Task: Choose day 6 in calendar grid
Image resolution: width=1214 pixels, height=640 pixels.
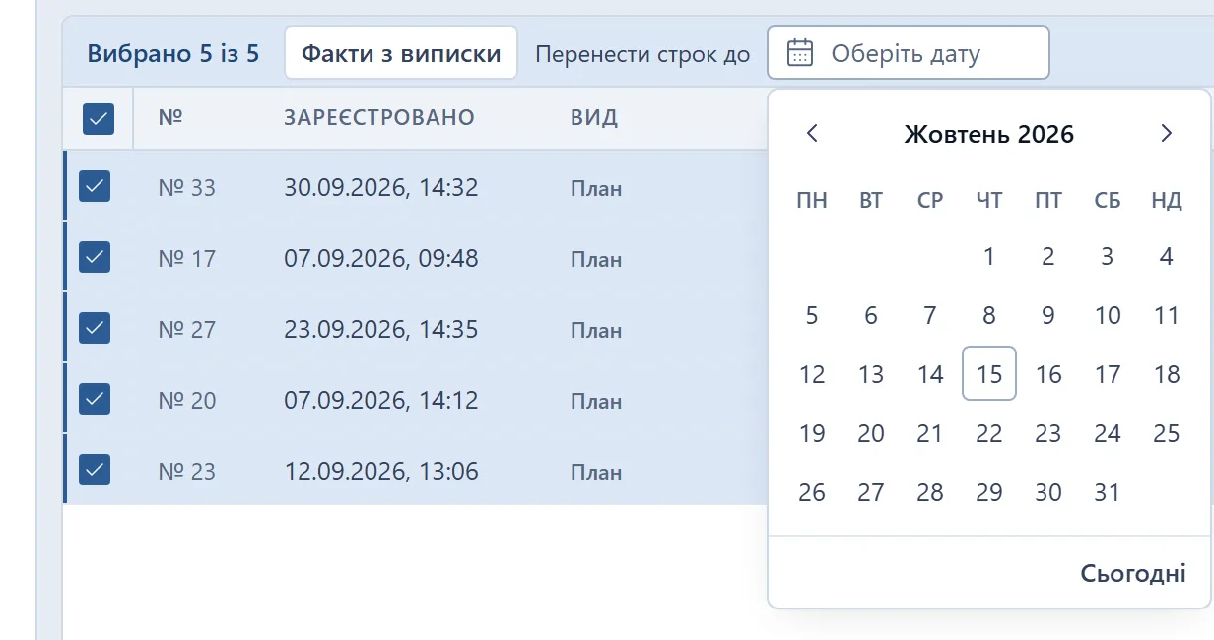Action: tap(871, 316)
